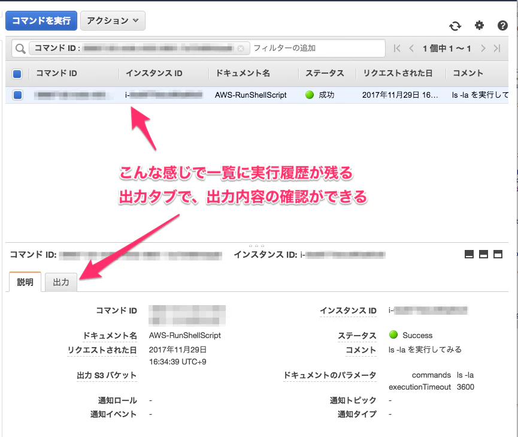Click the search magnifier icon in the filter bar
Screen dimensions: 518x437
coord(20,49)
